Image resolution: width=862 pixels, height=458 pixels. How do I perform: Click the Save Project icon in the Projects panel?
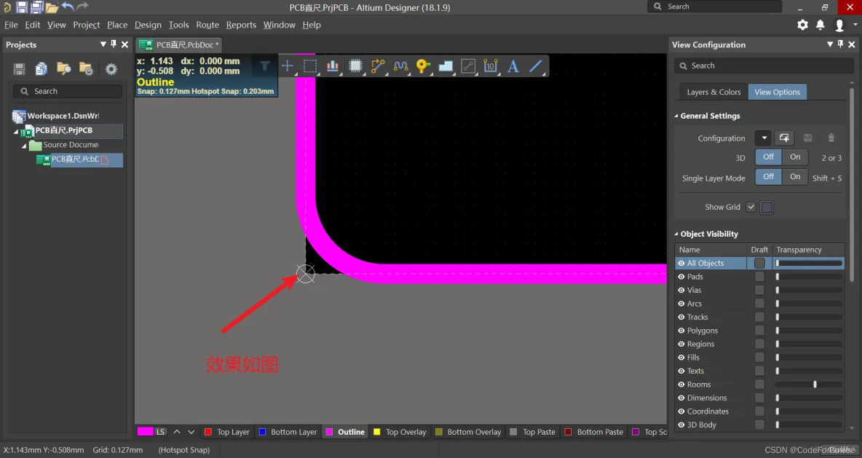[19, 68]
